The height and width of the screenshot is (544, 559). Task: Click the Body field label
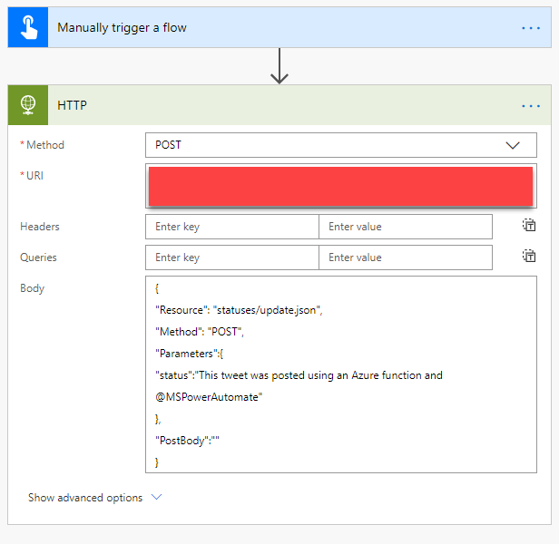click(x=33, y=288)
